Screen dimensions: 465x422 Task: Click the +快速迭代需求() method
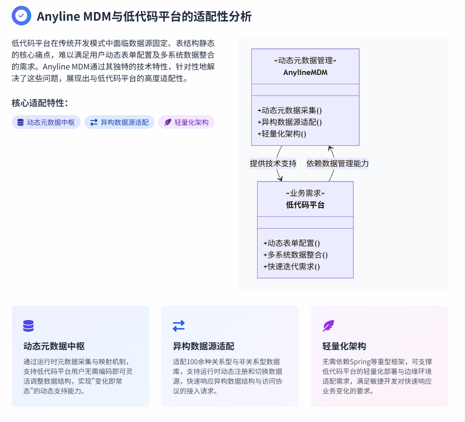(292, 266)
